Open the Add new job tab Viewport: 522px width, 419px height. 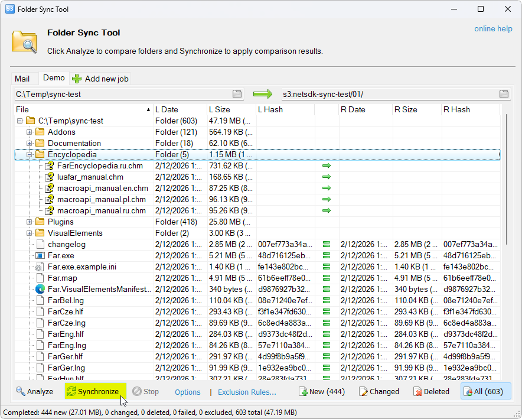pos(100,79)
